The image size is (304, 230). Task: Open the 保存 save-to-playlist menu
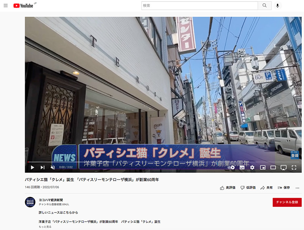(x=283, y=188)
